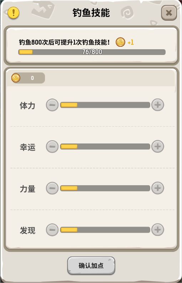
Task: Decrease 力量 with the minus button
Action: click(52, 188)
